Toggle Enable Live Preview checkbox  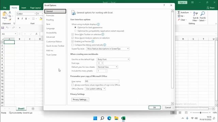click(73, 41)
